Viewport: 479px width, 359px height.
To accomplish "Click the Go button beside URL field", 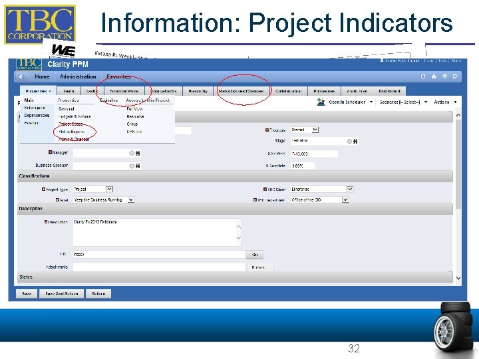I will coord(255,254).
